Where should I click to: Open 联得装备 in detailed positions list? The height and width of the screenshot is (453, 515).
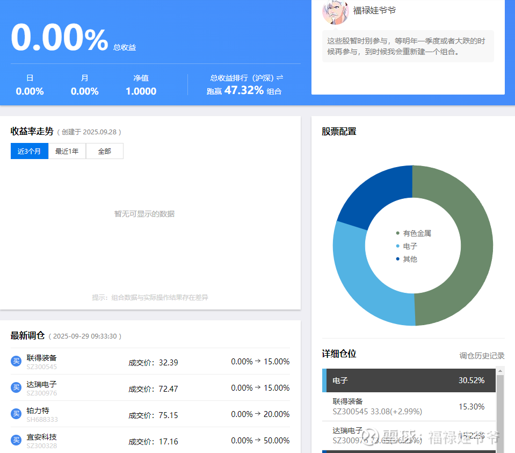409,407
